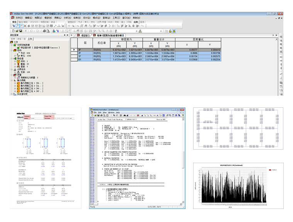293x222 pixels.
Task: Collapse the 特性值 tree node
Action: pos(12,58)
